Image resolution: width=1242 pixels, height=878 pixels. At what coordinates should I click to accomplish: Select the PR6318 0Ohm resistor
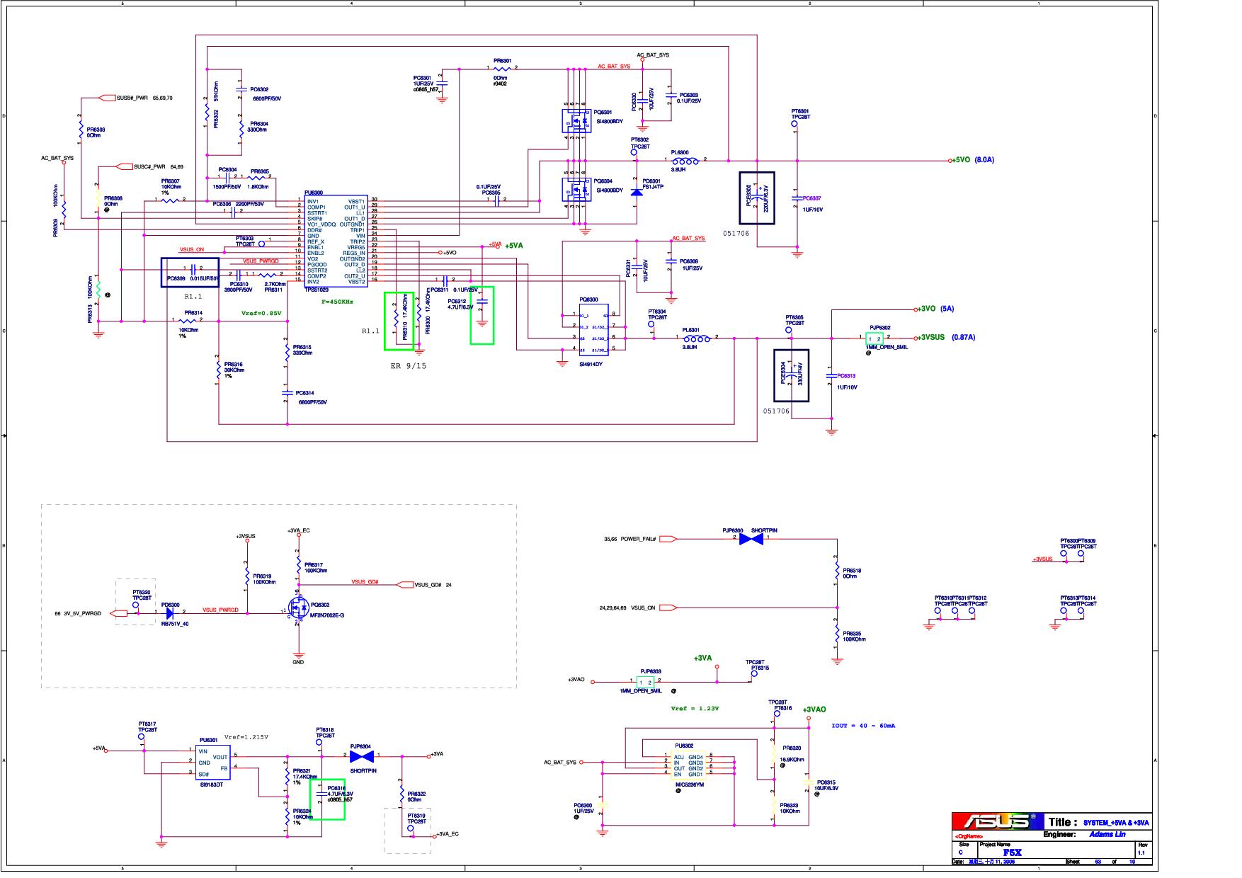click(x=838, y=570)
